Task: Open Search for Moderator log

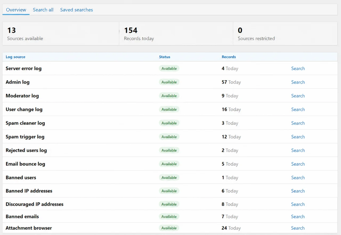Action: coord(298,96)
